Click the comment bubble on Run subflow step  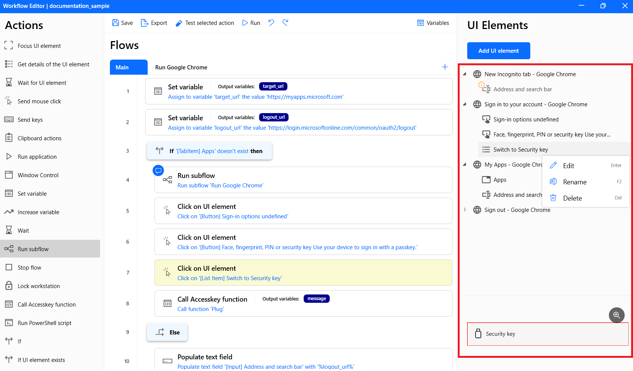coord(158,170)
